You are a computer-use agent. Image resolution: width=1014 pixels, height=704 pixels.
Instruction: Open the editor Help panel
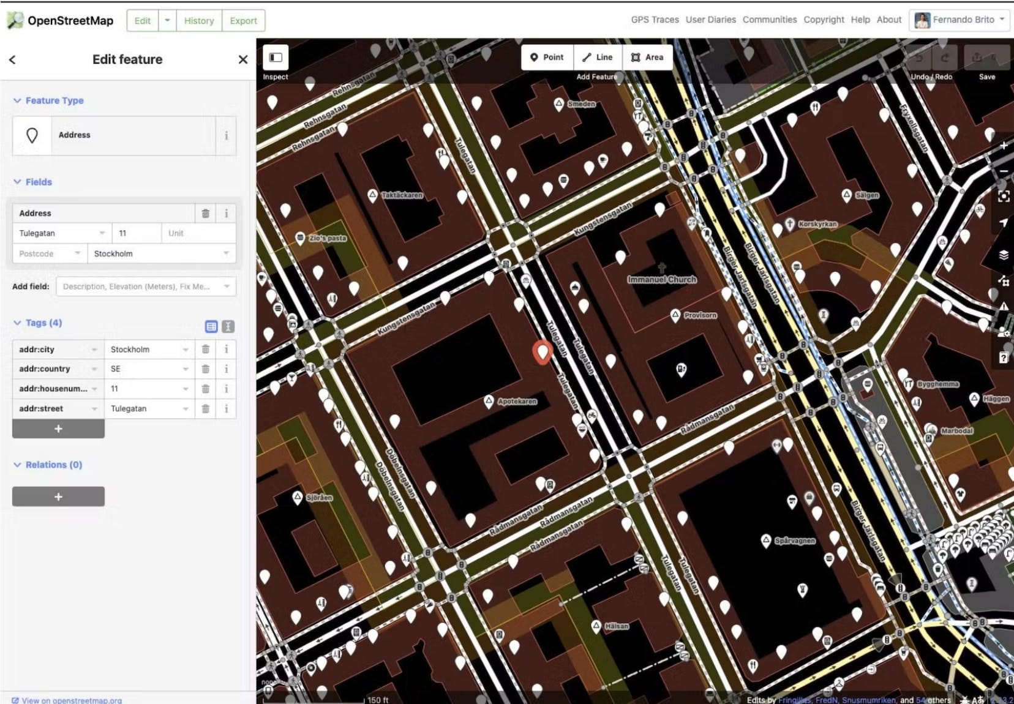1004,358
